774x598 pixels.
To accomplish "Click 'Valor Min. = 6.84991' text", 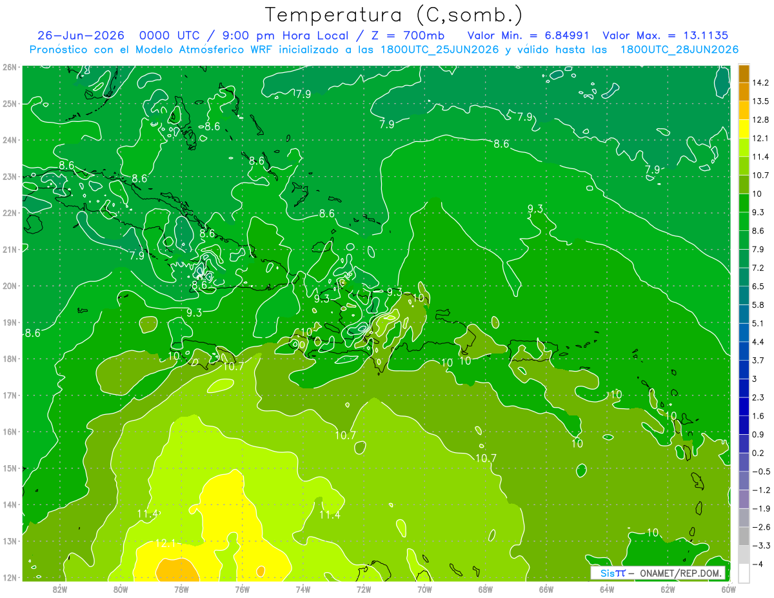I will 529,35.
